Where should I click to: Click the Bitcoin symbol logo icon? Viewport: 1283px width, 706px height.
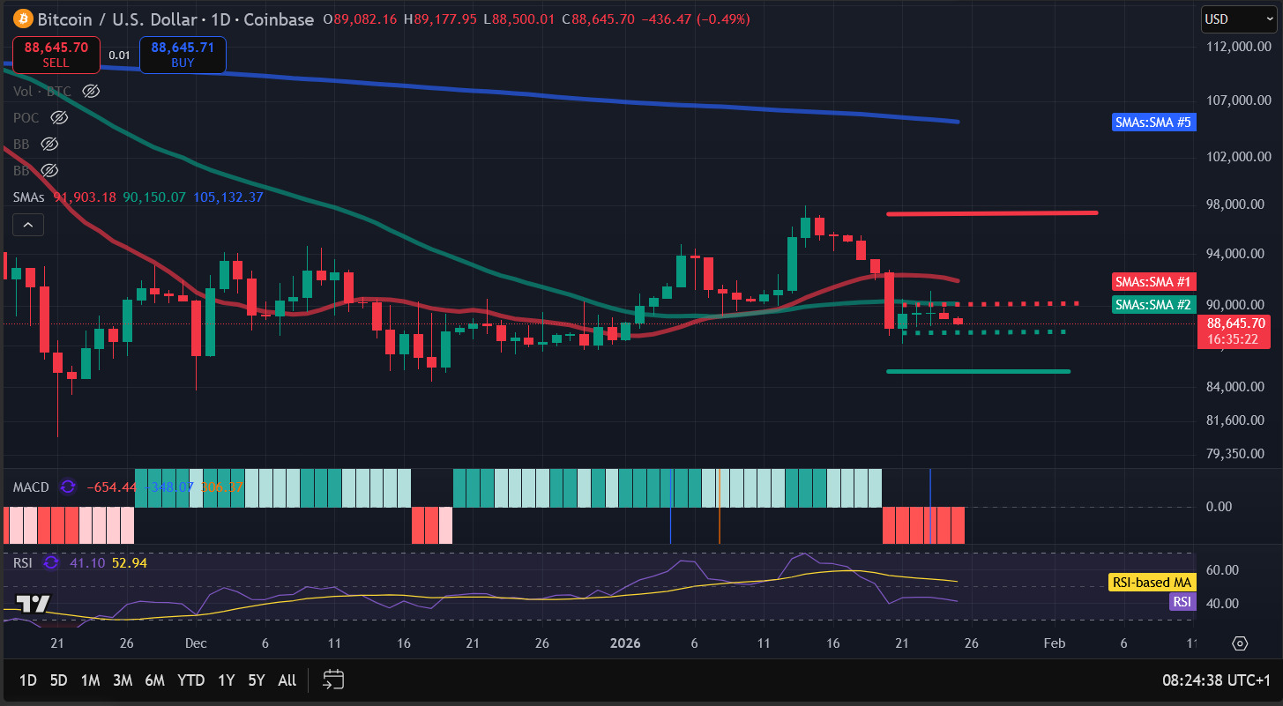23,19
